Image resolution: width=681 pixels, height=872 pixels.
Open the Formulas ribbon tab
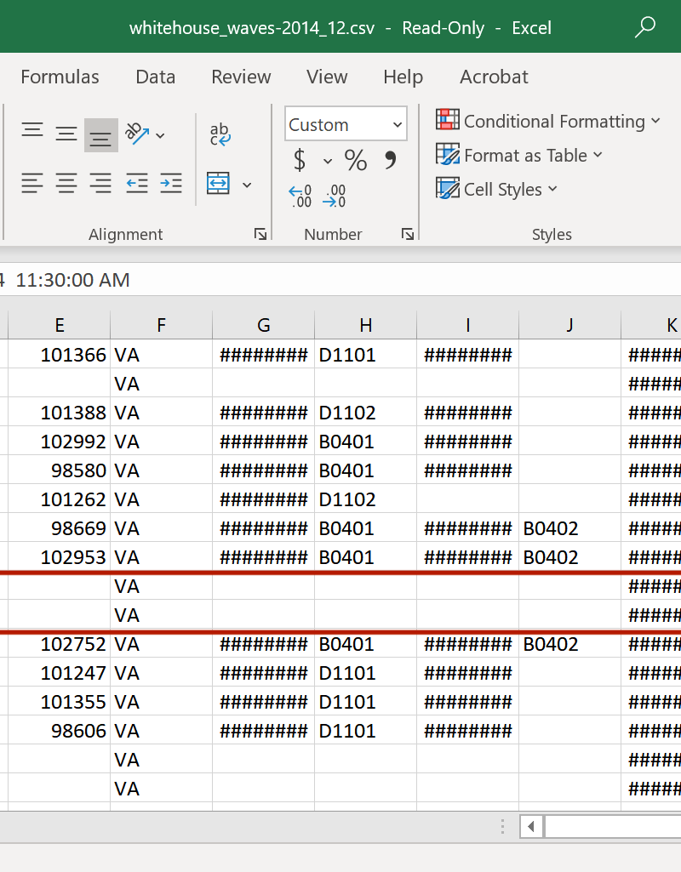pos(60,77)
